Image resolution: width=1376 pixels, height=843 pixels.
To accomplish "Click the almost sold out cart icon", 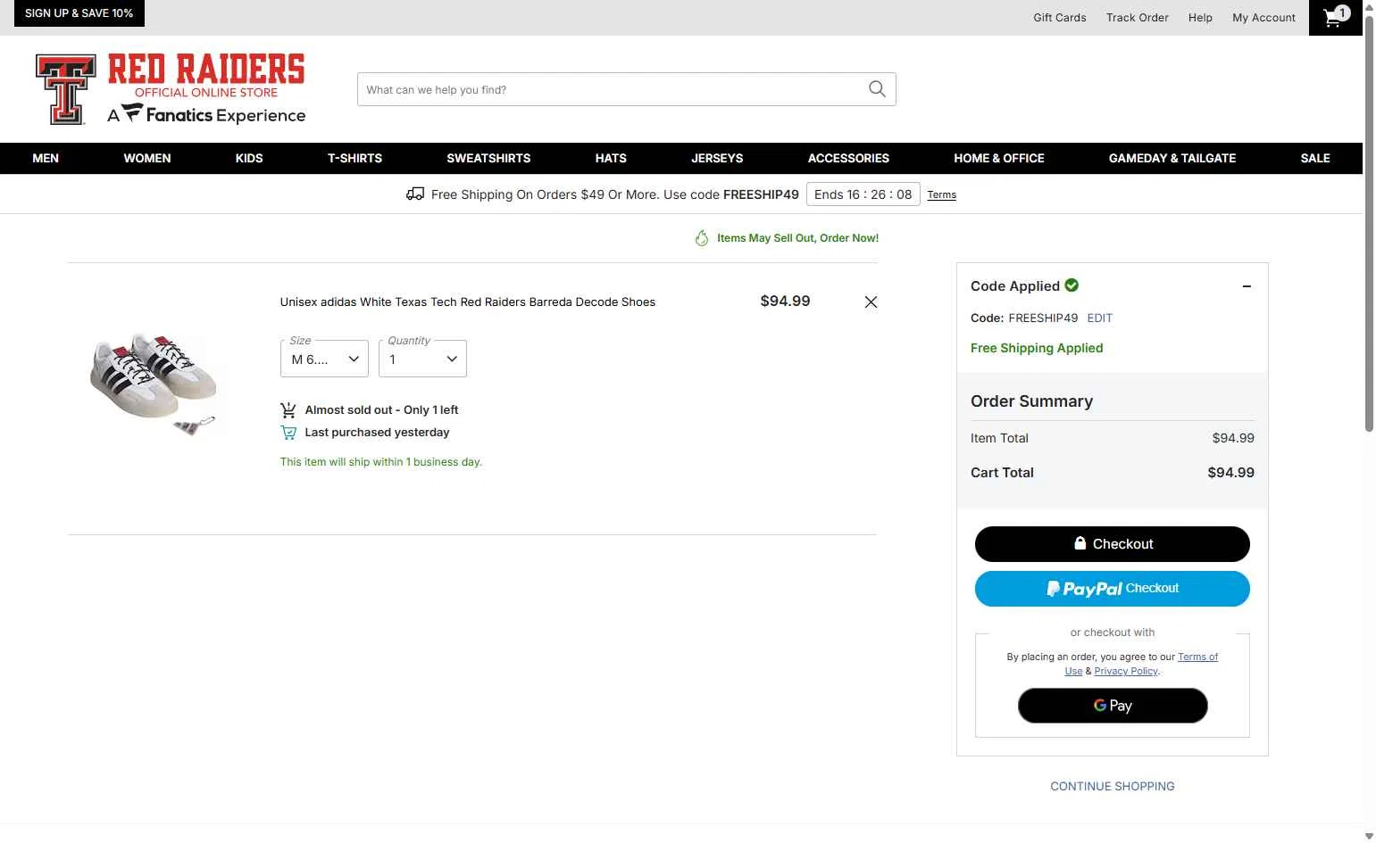I will (288, 410).
